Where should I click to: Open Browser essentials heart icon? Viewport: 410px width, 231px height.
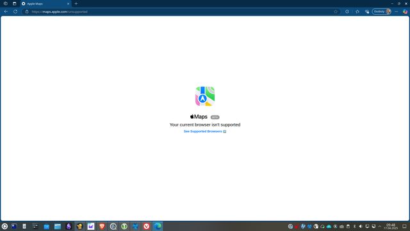[367, 12]
